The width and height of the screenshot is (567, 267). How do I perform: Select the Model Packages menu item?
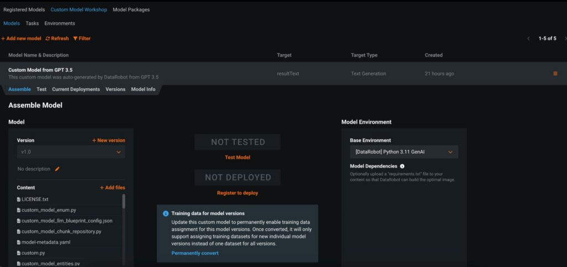pos(131,9)
